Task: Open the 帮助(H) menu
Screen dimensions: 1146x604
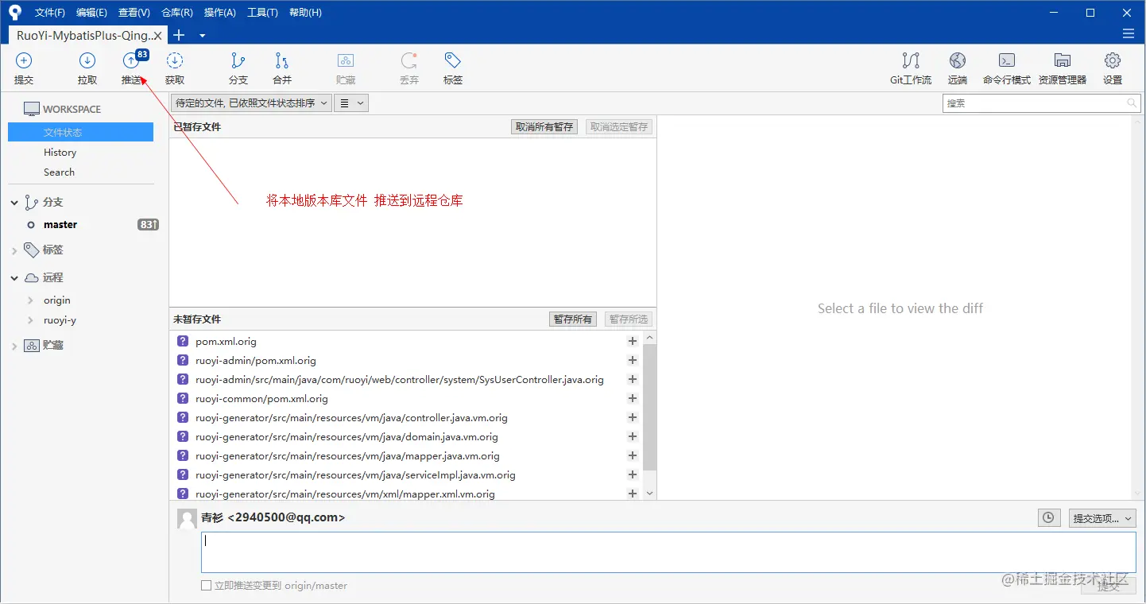Action: tap(305, 13)
